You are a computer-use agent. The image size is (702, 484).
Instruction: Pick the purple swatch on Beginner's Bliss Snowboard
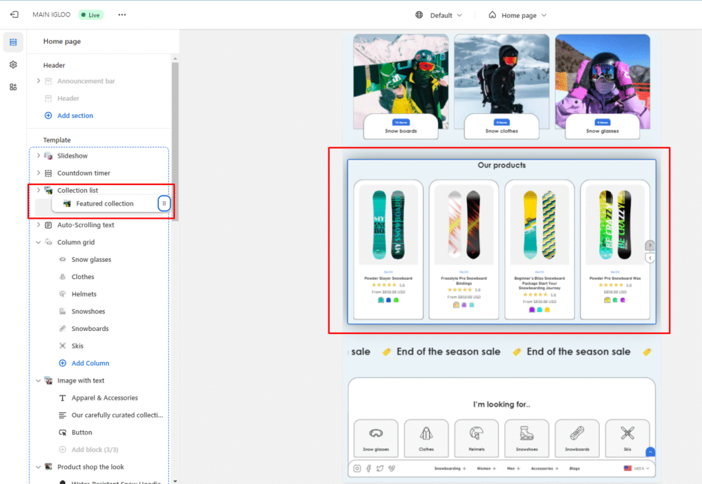click(x=532, y=310)
